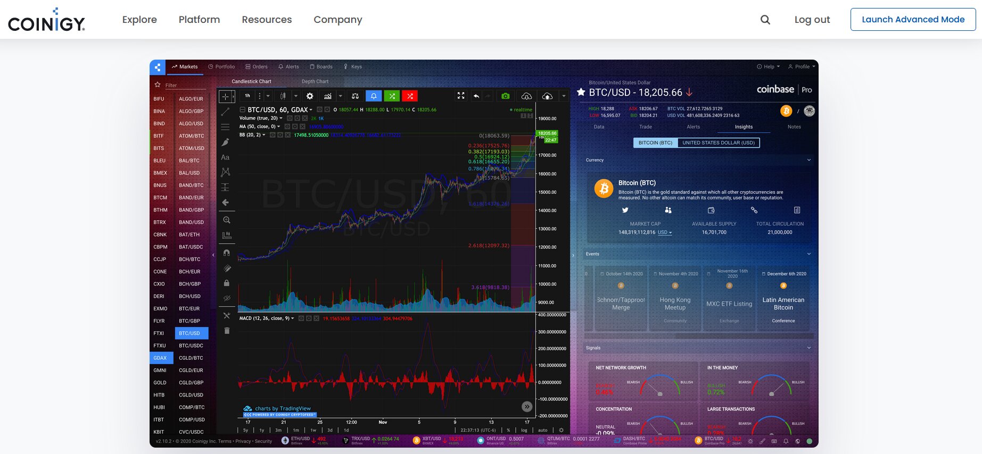Viewport: 982px width, 454px height.
Task: Open the Resources menu
Action: click(267, 20)
